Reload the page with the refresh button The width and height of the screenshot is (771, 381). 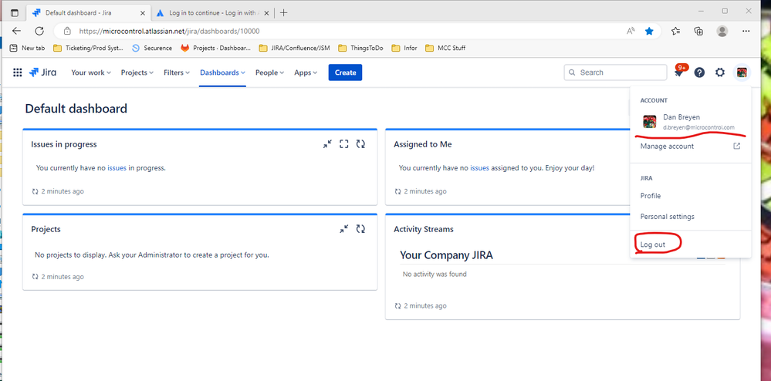39,31
